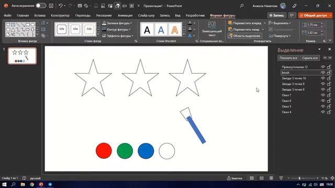This screenshot has height=188, width=335.
Task: Click the green circle on slide
Action: point(125,151)
